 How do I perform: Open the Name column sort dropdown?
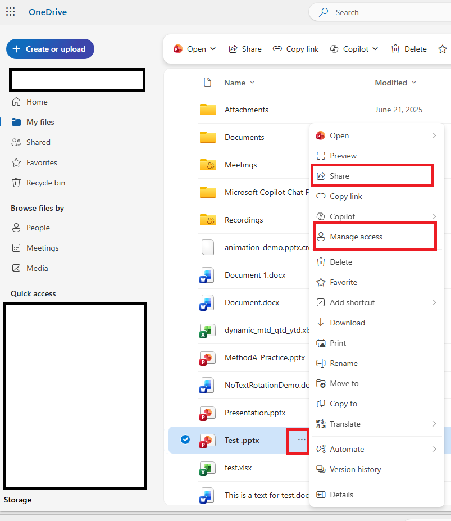point(252,83)
